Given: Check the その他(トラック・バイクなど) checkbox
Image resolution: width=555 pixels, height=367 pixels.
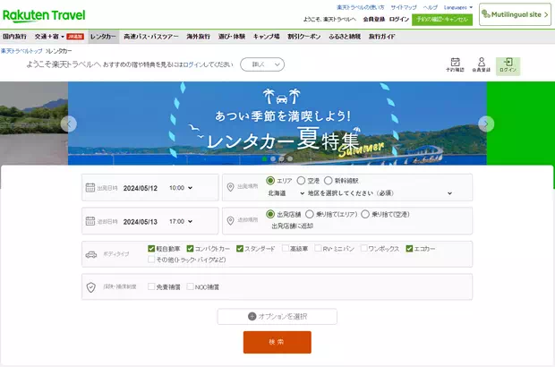Looking at the screenshot, I should tap(151, 260).
